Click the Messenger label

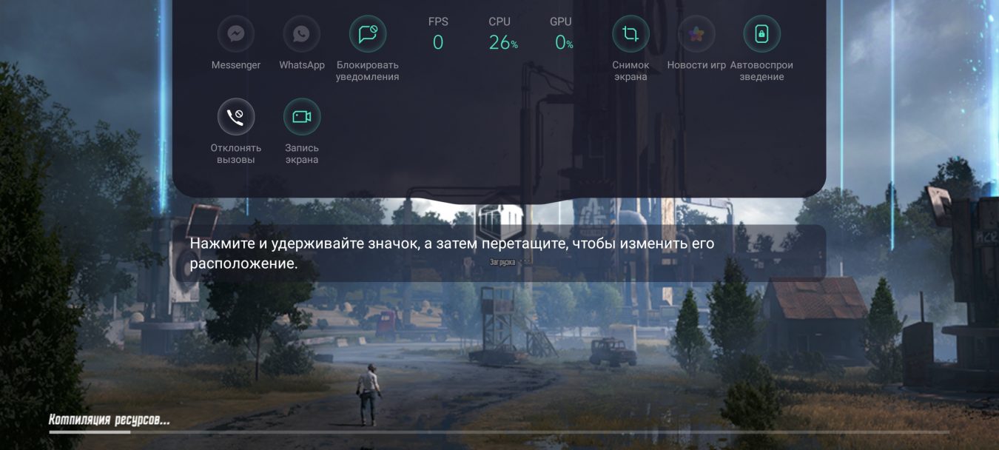click(x=236, y=65)
